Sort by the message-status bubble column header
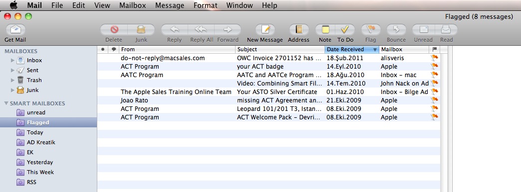Image resolution: width=521 pixels, height=192 pixels. (x=114, y=49)
